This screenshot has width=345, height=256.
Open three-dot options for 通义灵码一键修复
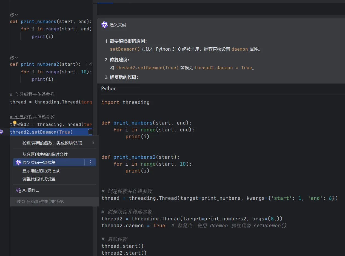(91, 162)
